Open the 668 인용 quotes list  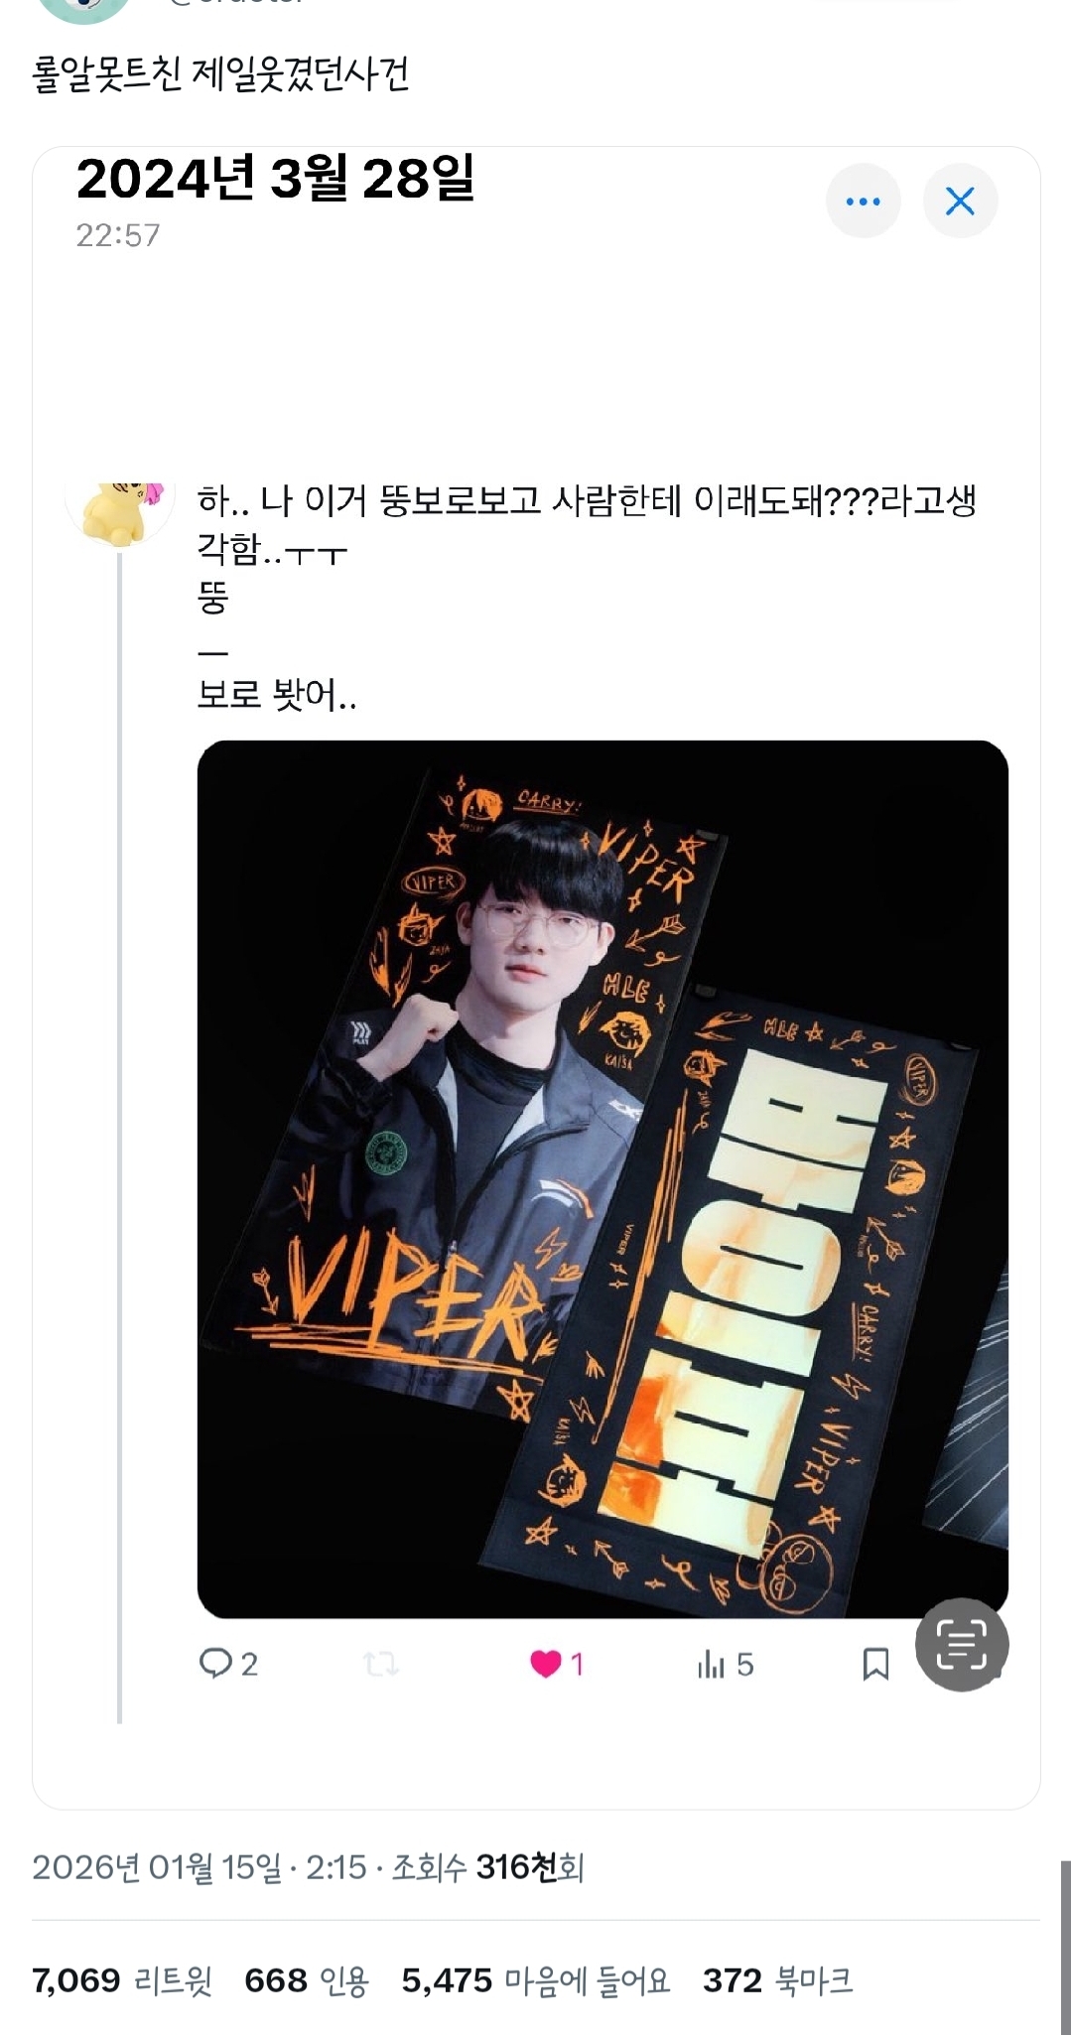(x=307, y=1980)
